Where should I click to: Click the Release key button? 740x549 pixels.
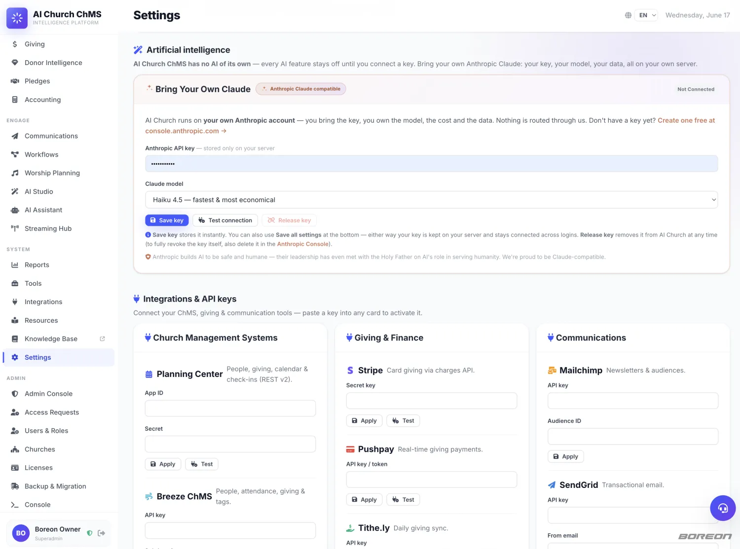click(x=289, y=220)
